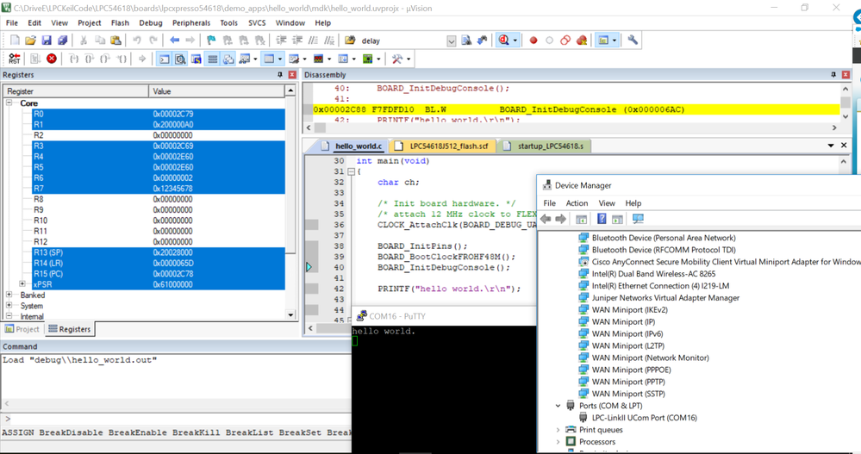Open the Toolbox hammer dropdown arrow

(x=408, y=59)
